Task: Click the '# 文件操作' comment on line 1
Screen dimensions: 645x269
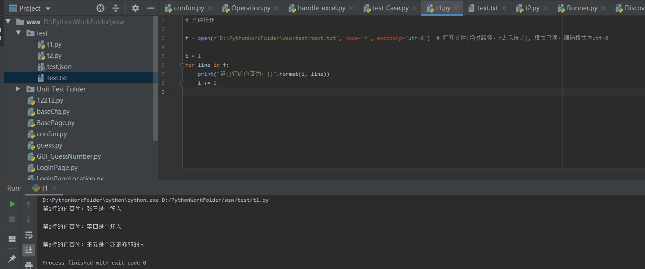Action: (200, 20)
